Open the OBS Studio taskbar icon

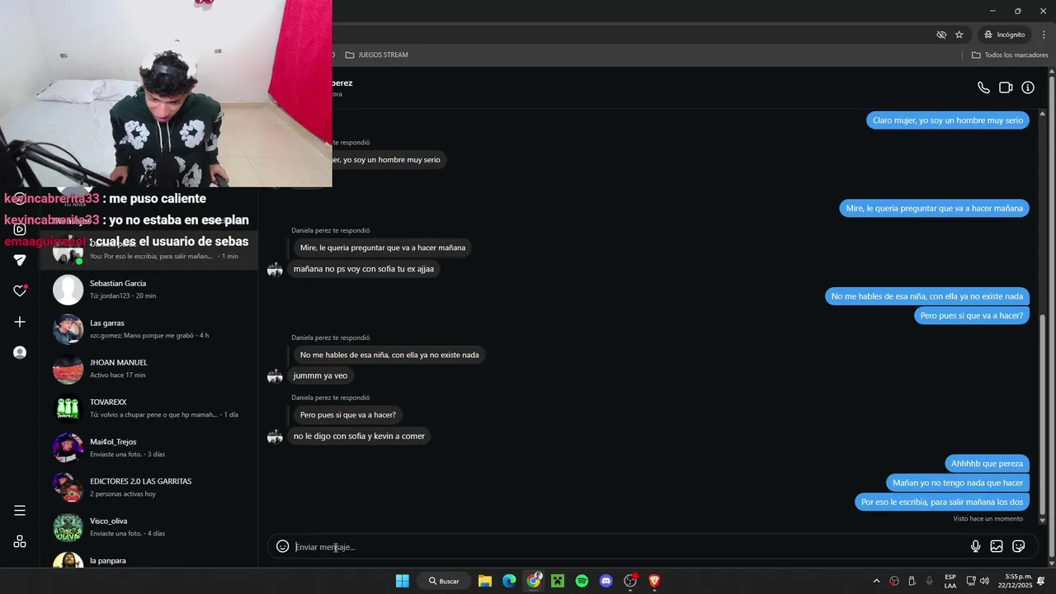630,581
